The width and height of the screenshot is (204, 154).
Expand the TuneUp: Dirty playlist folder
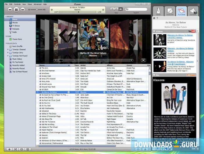[8, 53]
